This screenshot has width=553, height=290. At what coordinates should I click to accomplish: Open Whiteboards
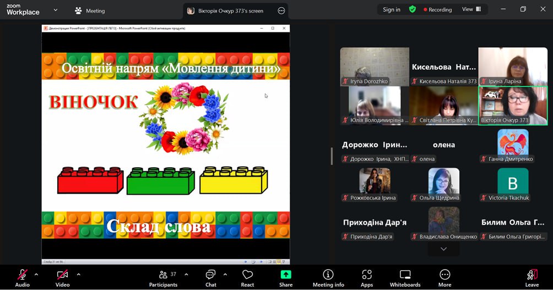click(405, 278)
